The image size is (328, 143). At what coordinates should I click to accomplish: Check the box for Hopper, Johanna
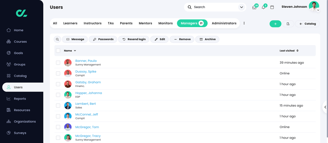click(x=58, y=95)
